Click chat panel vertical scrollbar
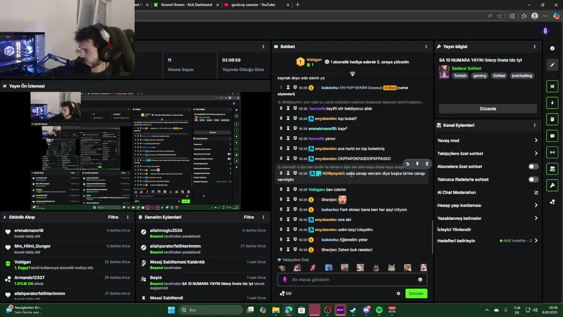 pyautogui.click(x=432, y=237)
